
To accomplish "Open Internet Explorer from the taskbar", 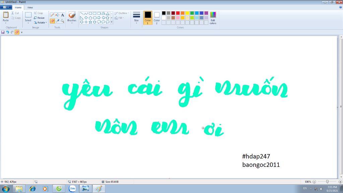I will 32,189.
